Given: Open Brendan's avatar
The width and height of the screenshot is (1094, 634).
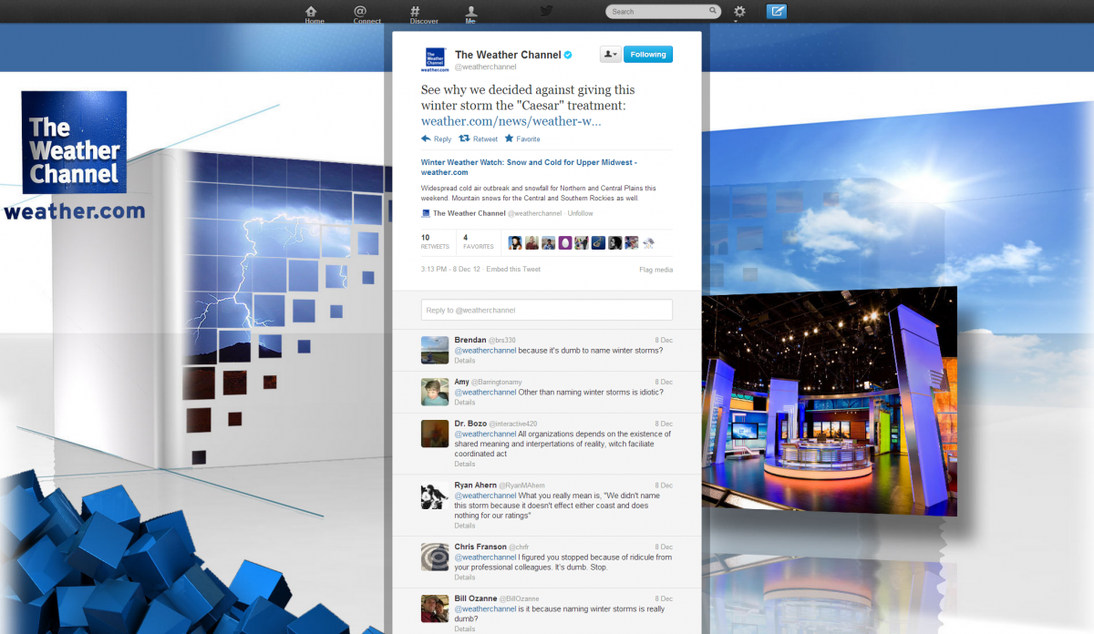Looking at the screenshot, I should [435, 350].
